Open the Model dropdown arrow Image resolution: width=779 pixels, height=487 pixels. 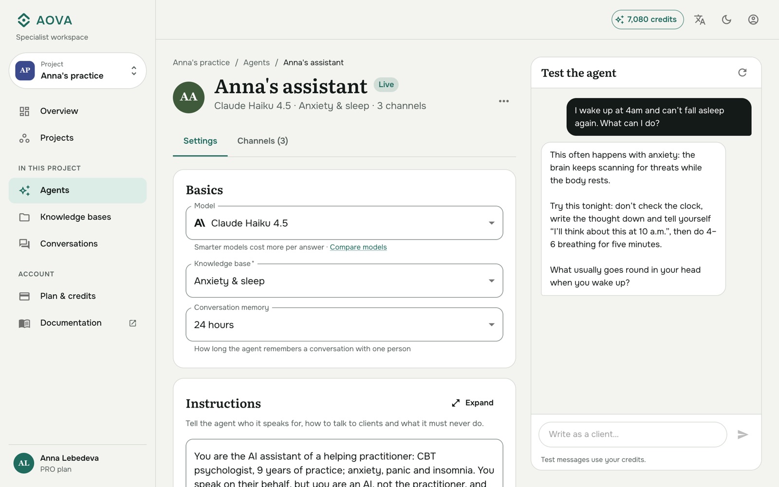[492, 223]
